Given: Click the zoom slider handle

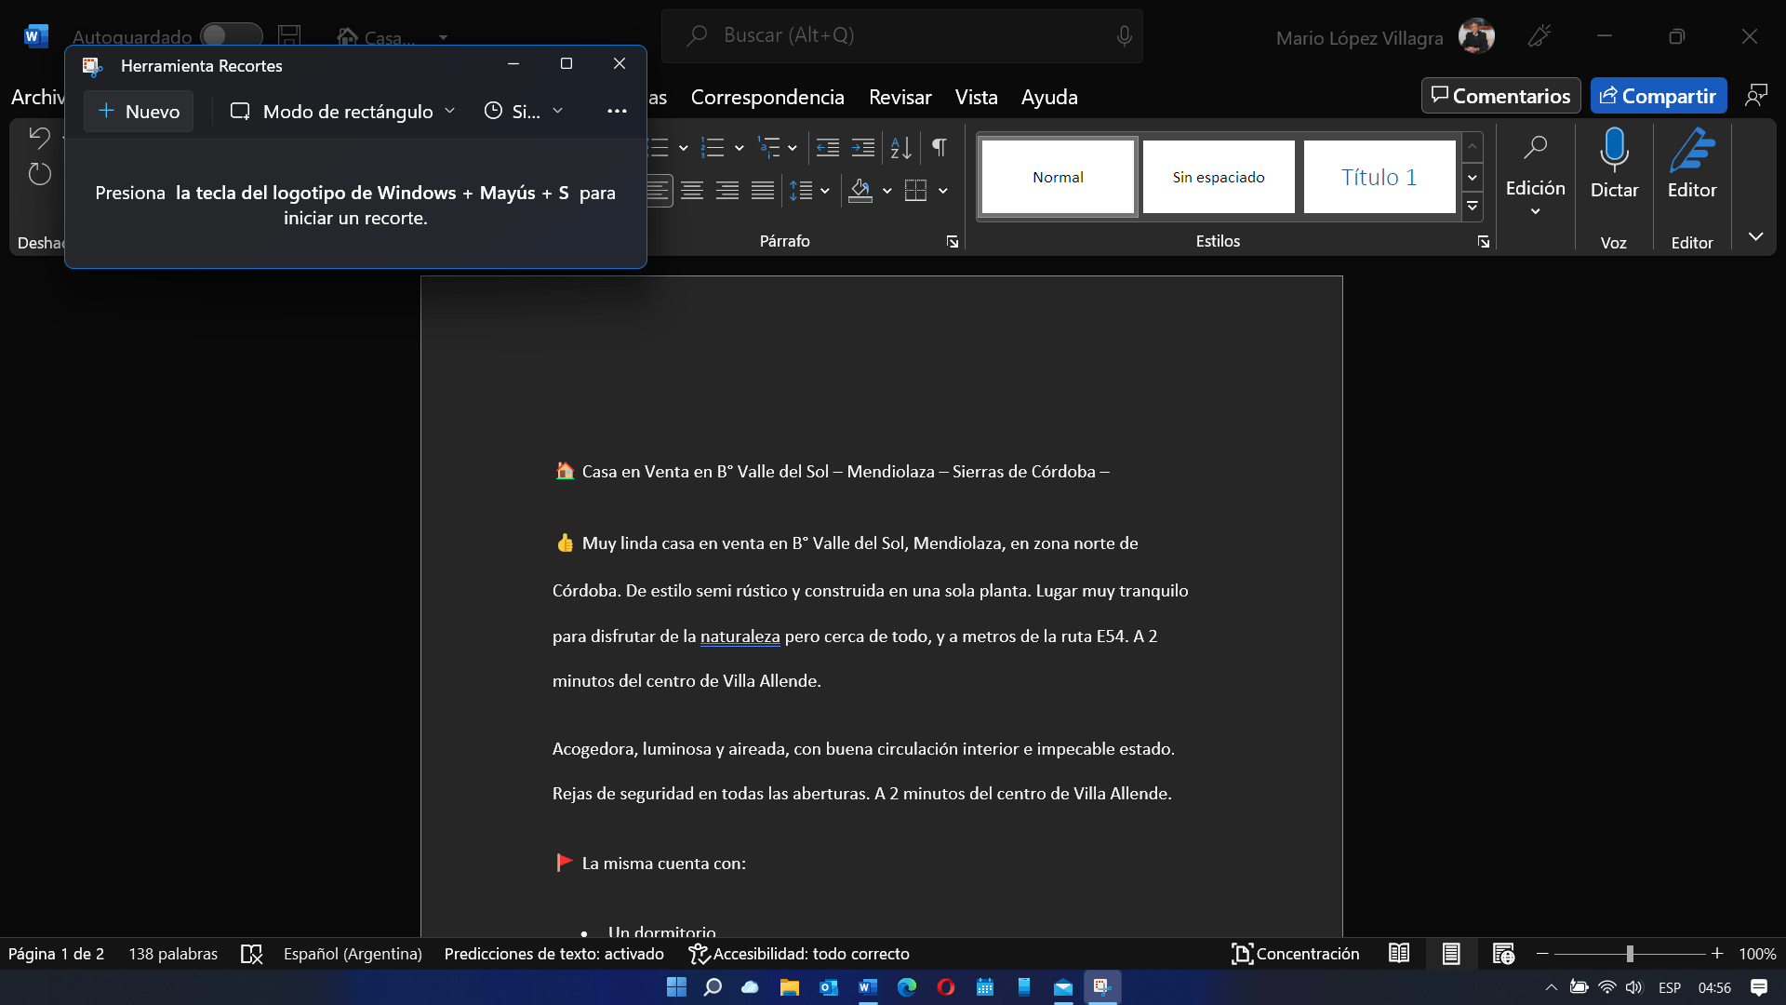Looking at the screenshot, I should (1630, 954).
